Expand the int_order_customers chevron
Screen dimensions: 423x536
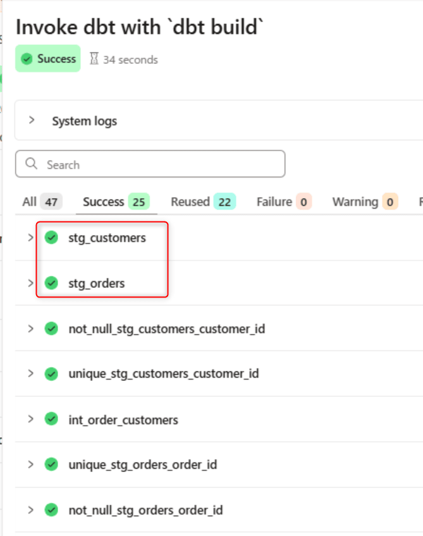pos(31,419)
